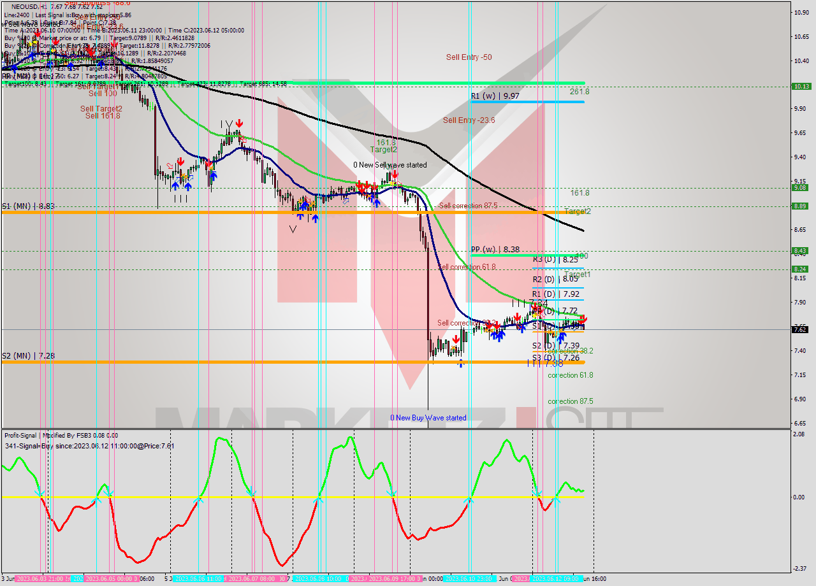Select the 'S1 (MN) | 8.83' support label

28,206
